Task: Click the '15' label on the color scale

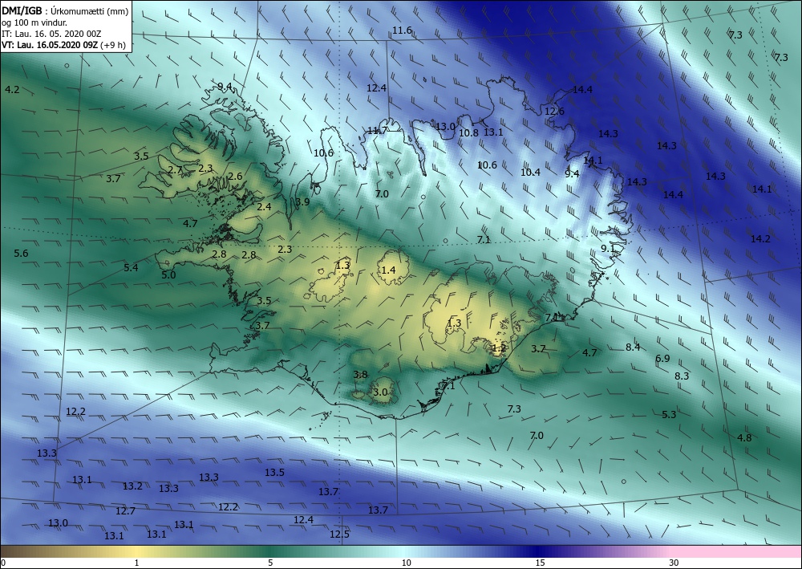Action: pyautogui.click(x=540, y=563)
